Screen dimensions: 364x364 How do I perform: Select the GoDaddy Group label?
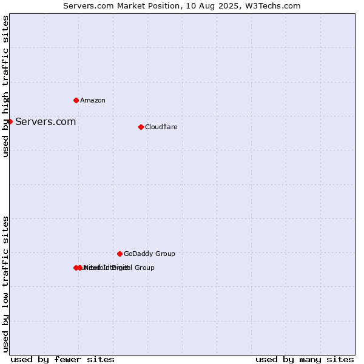point(149,254)
